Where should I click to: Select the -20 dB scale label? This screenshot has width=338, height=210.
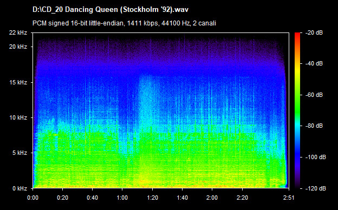click(x=314, y=32)
